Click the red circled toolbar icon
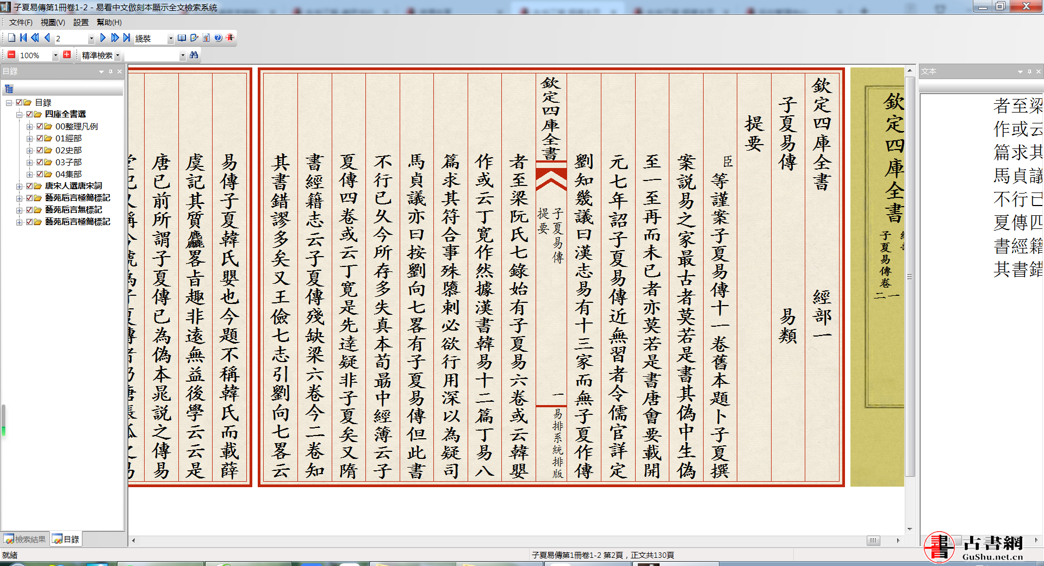Screen dimensions: 1044x566 [x=230, y=38]
